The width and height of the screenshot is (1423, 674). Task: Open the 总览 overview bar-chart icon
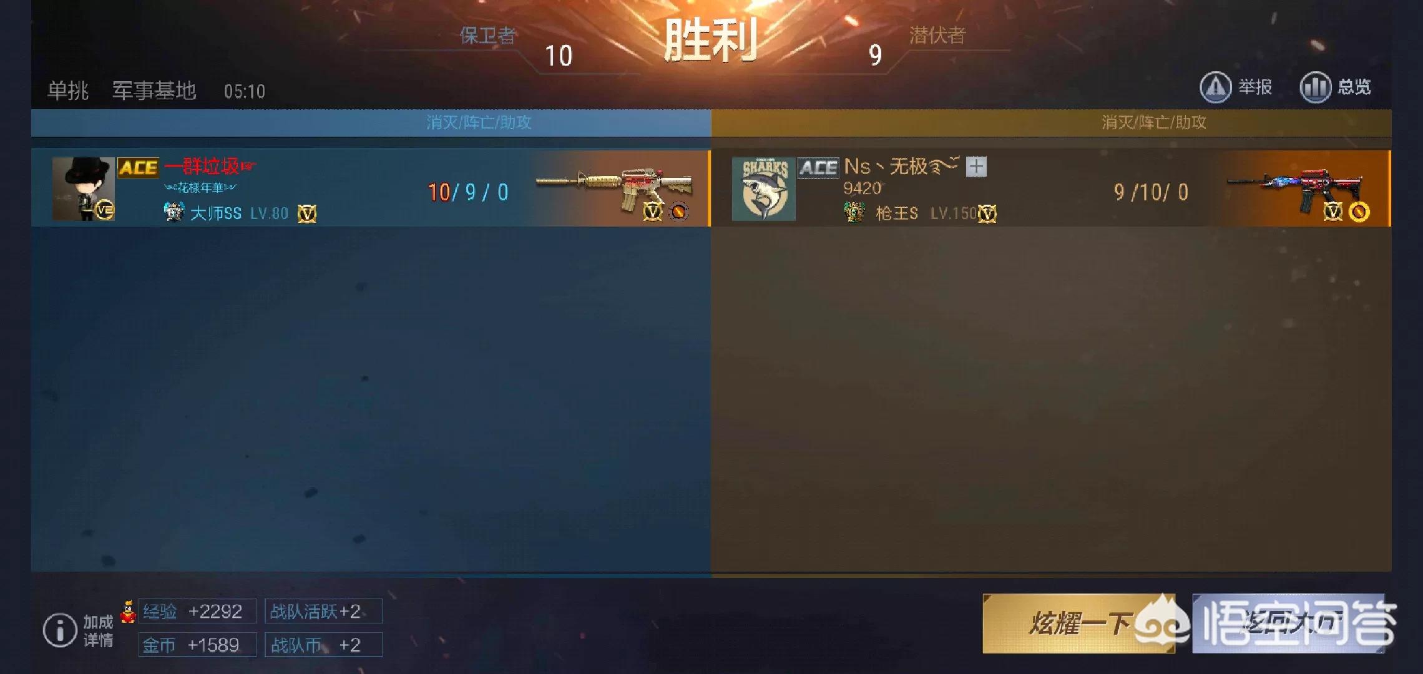coord(1315,87)
